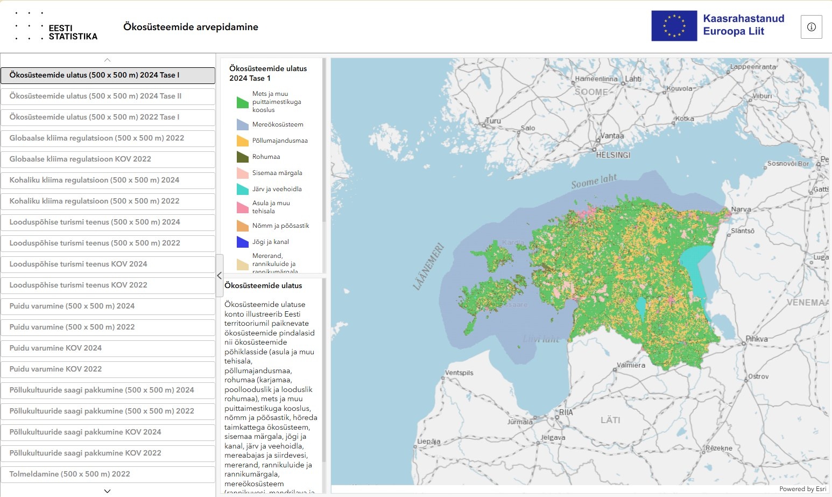Click the Eesti Statistika logo
The width and height of the screenshot is (832, 497).
tap(57, 27)
